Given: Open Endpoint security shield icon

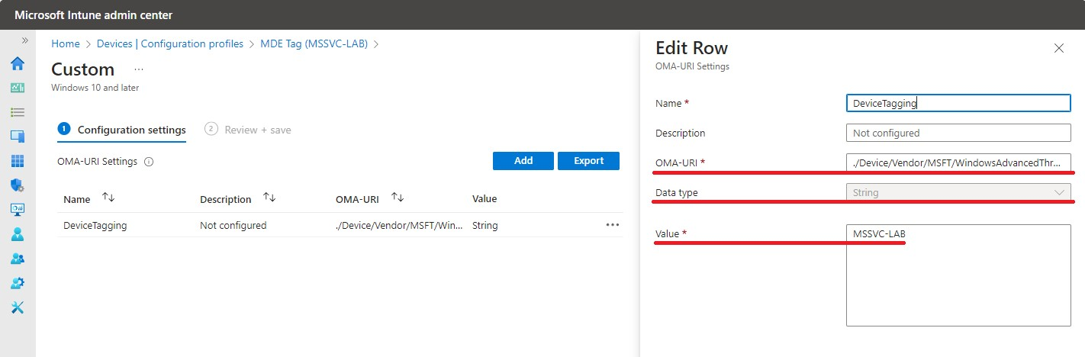Looking at the screenshot, I should click(17, 185).
